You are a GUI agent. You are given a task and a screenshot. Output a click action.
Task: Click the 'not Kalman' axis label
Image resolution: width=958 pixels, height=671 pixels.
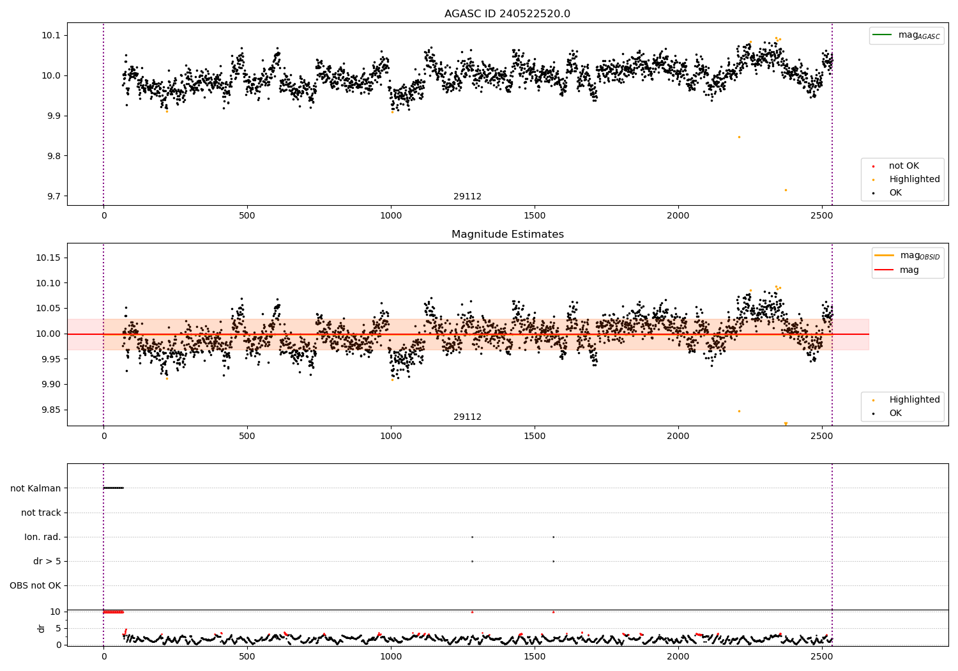click(36, 488)
